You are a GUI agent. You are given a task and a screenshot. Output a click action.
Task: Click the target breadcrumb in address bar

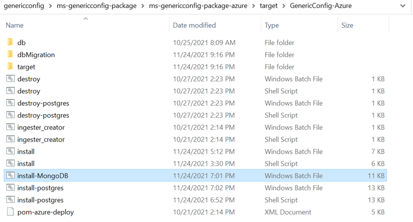(268, 6)
